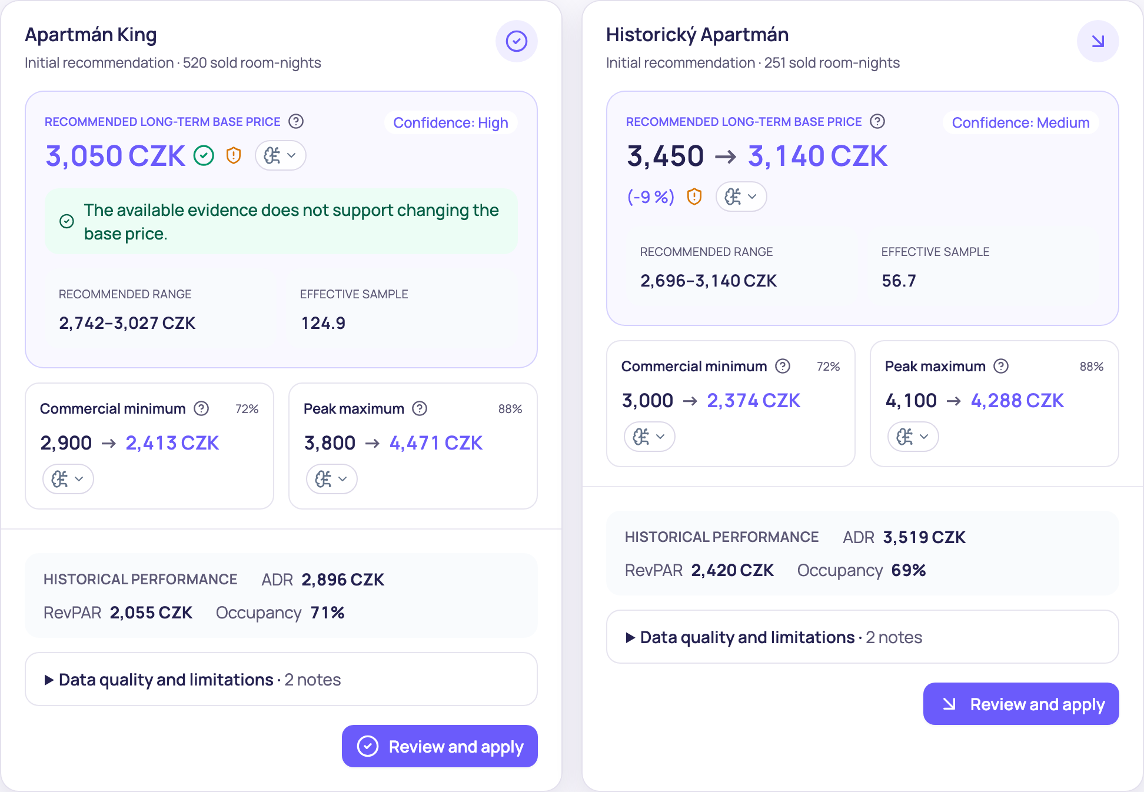The image size is (1144, 792).
Task: Click Review and apply for Apartmán King
Action: (440, 746)
